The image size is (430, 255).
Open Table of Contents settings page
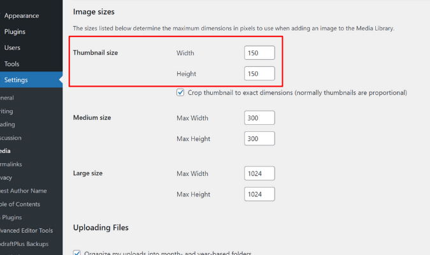click(x=20, y=204)
